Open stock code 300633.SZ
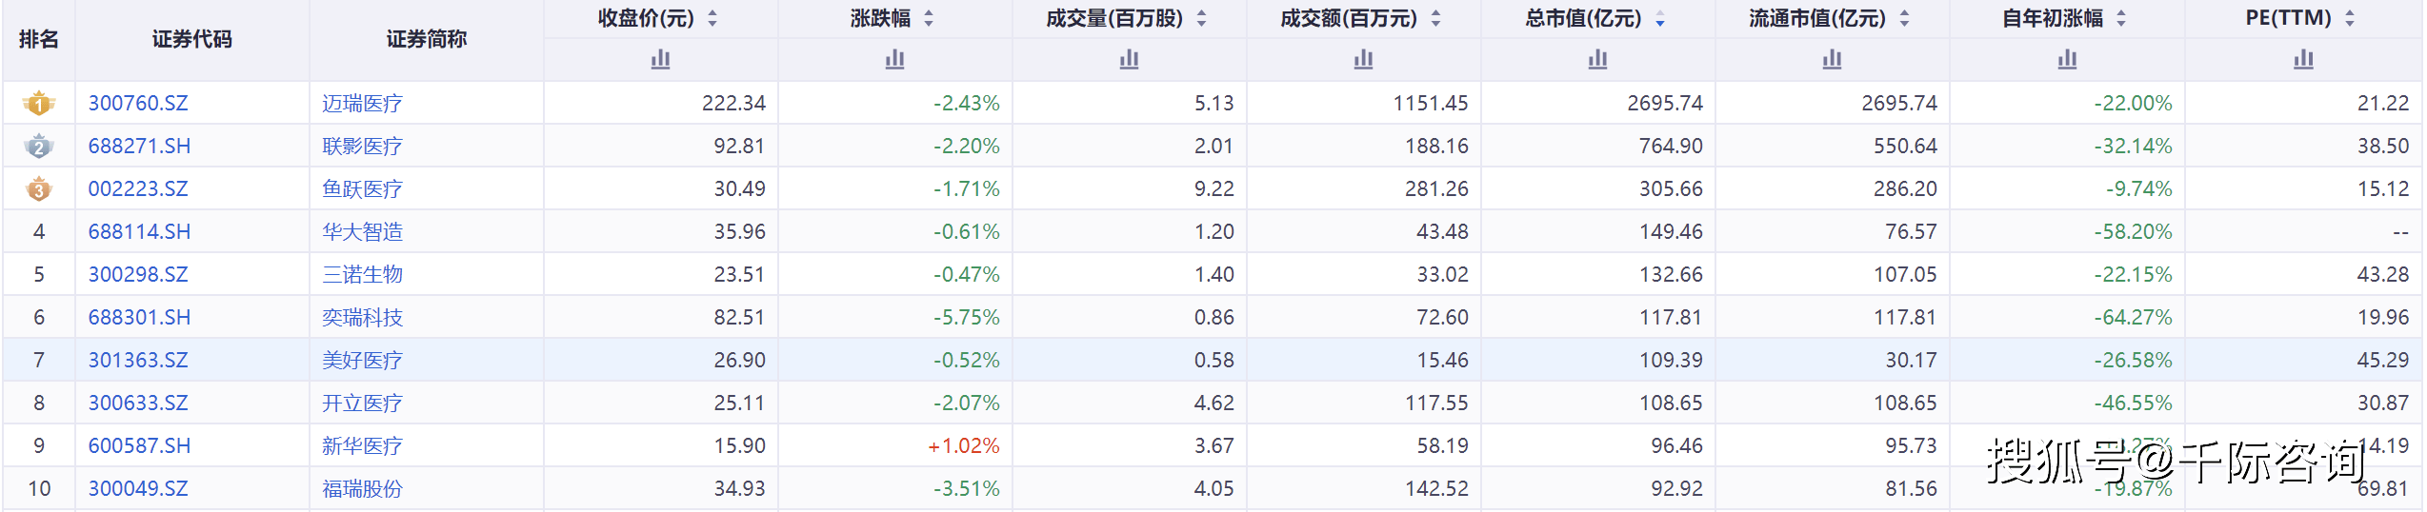Screen dimensions: 2427x512 point(138,403)
